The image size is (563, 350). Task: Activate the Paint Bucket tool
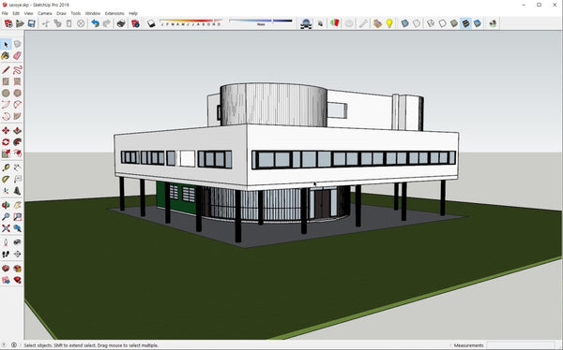pos(6,56)
